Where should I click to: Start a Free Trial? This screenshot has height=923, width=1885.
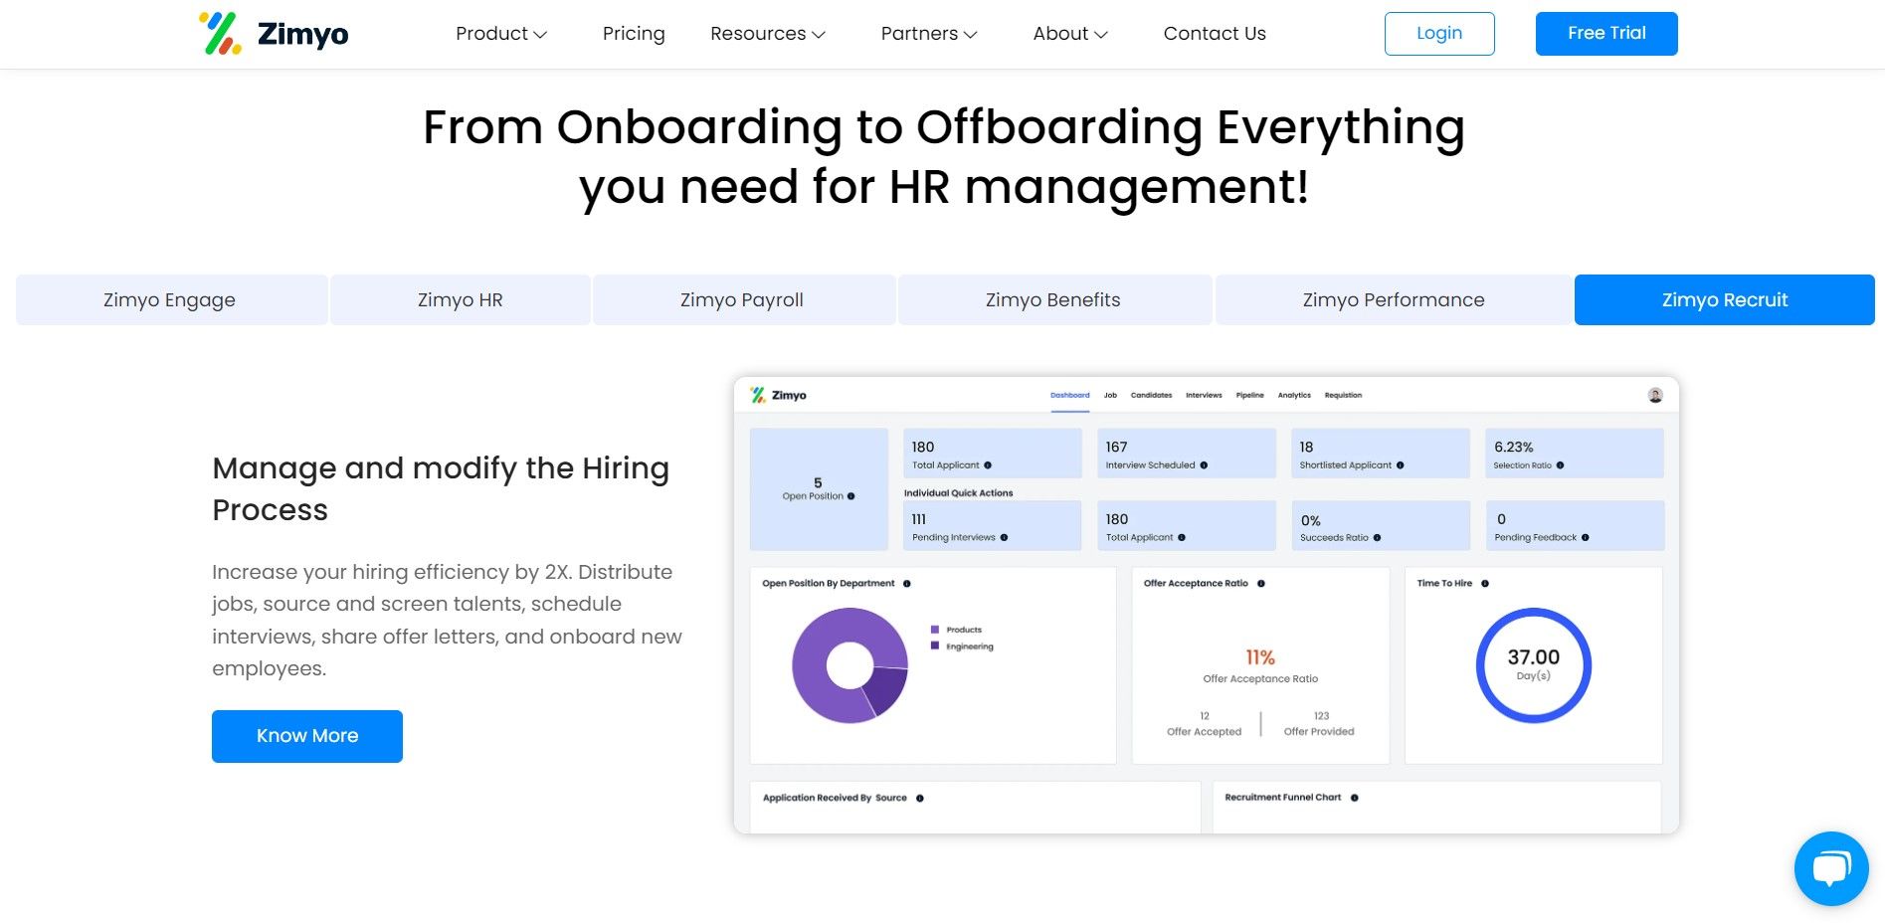pos(1606,34)
